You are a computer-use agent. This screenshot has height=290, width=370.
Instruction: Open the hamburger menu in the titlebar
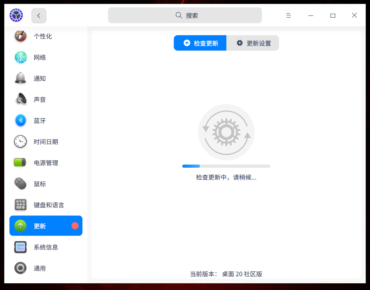(x=288, y=15)
